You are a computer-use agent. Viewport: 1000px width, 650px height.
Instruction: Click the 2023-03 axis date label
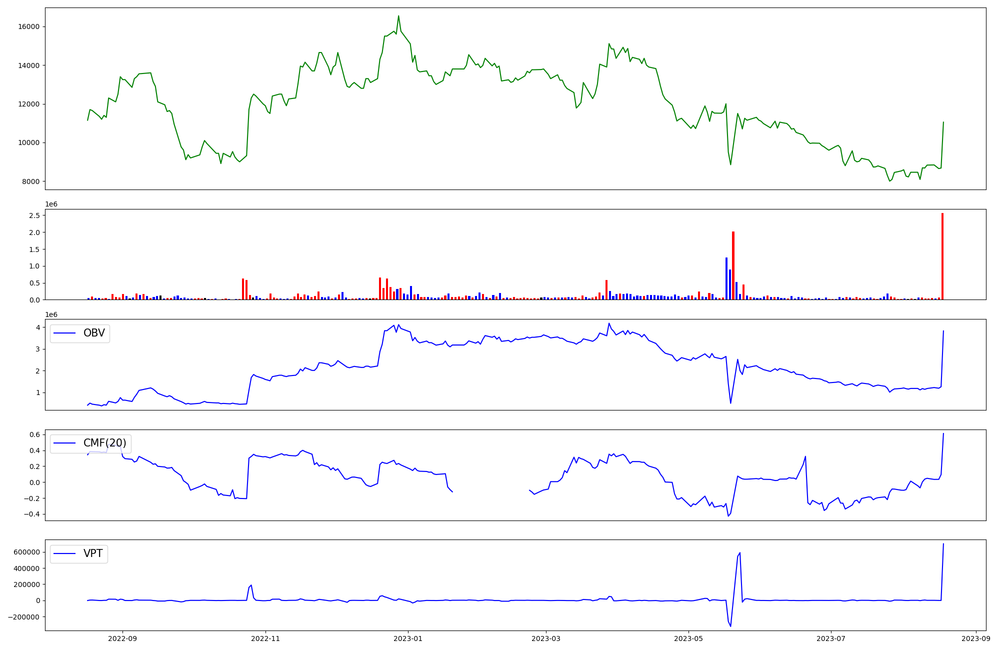(x=546, y=638)
